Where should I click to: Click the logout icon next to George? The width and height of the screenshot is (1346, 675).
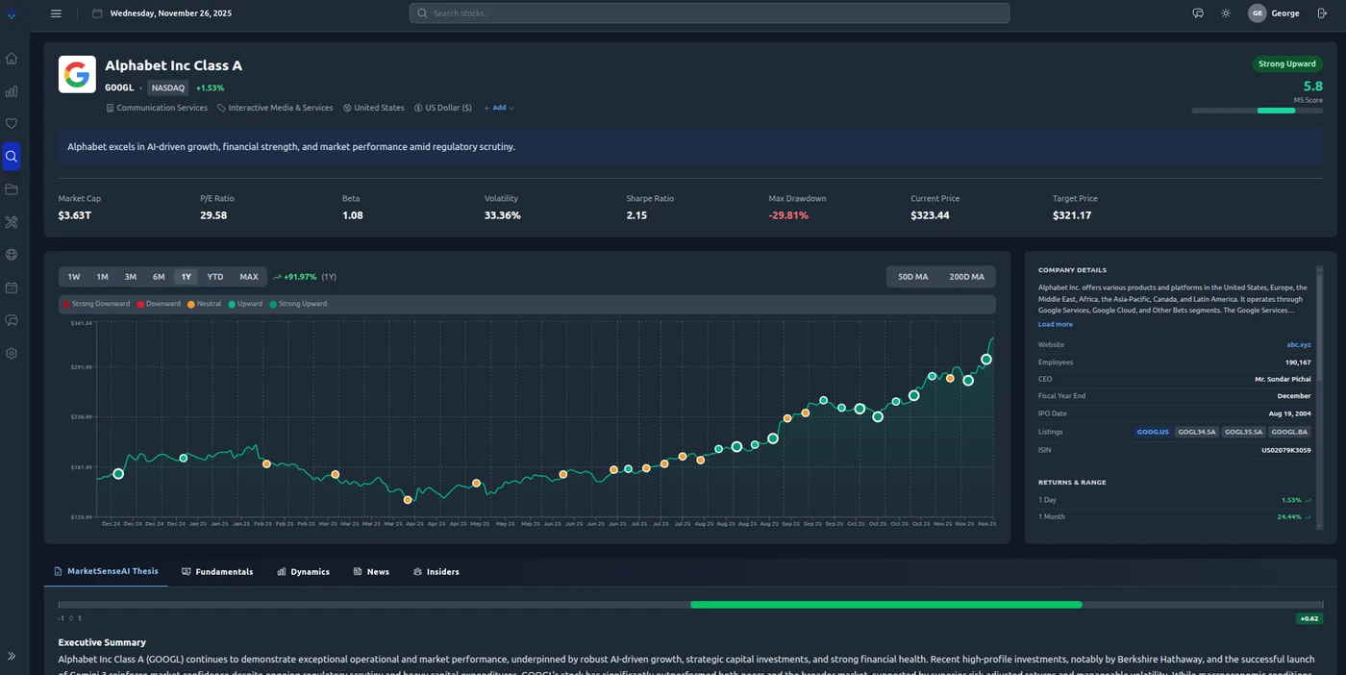[x=1322, y=13]
